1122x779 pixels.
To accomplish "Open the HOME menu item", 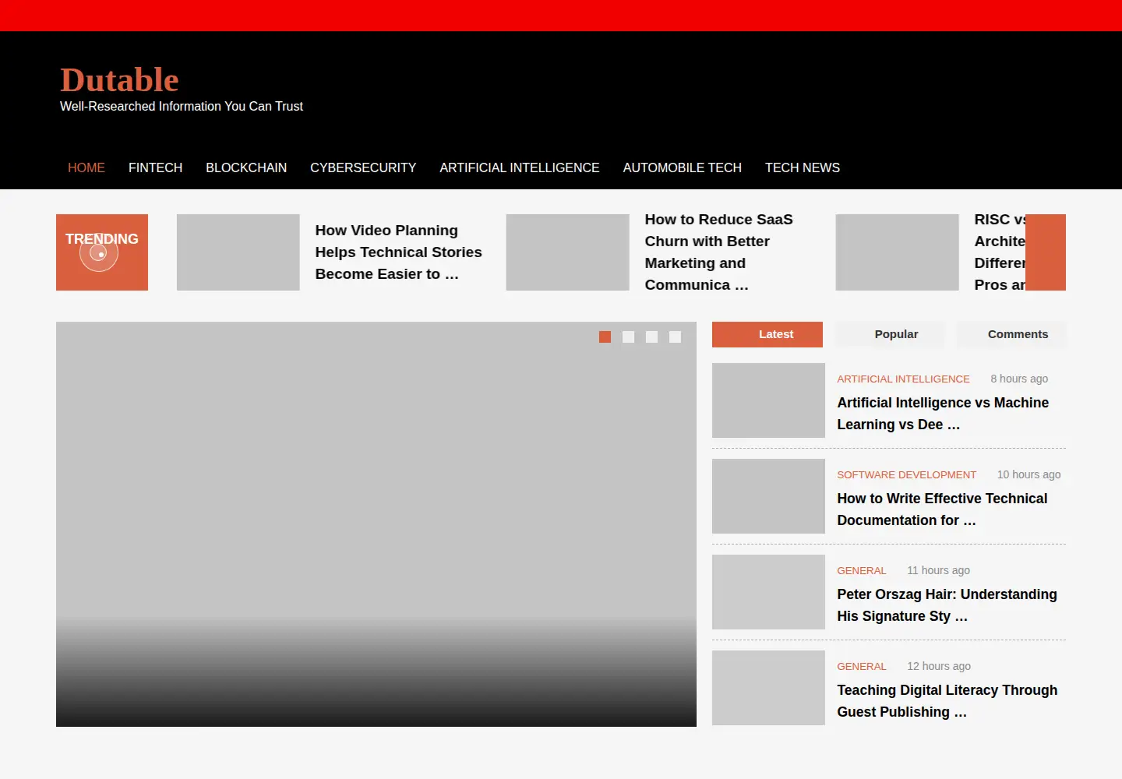I will [x=86, y=167].
